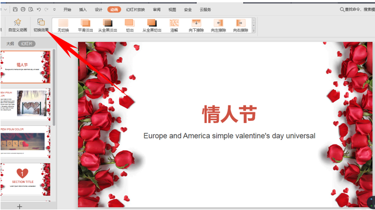The image size is (375, 210).
Task: Switch to the Insert (插入) tab
Action: click(x=83, y=10)
